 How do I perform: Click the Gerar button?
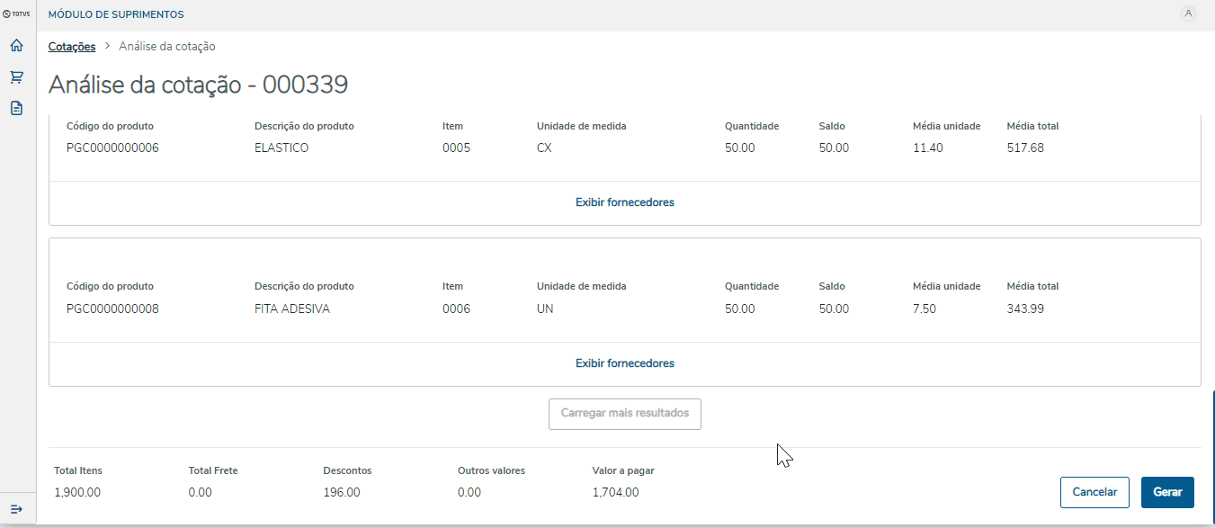click(x=1167, y=492)
